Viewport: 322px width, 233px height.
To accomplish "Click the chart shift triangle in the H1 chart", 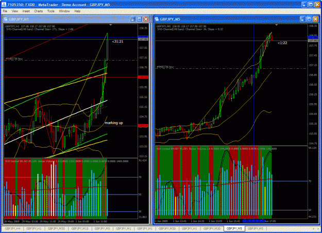I will [x=111, y=25].
